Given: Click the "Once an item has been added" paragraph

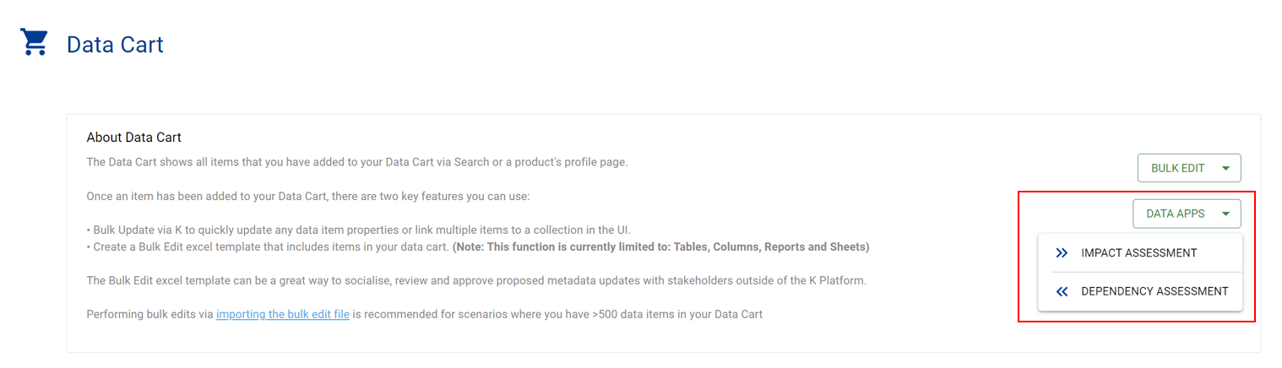Looking at the screenshot, I should tap(307, 197).
